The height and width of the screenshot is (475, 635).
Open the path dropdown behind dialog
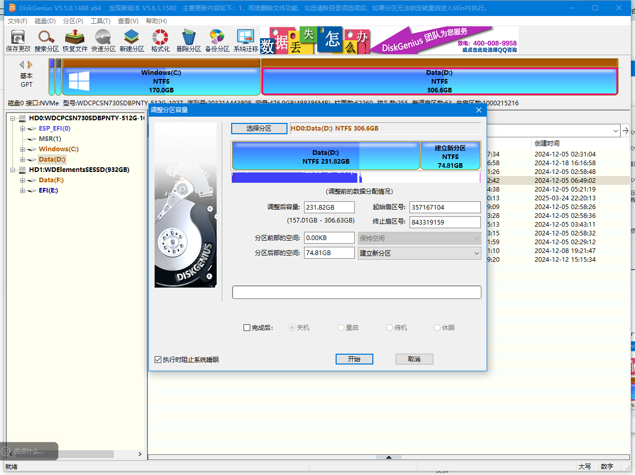[615, 131]
